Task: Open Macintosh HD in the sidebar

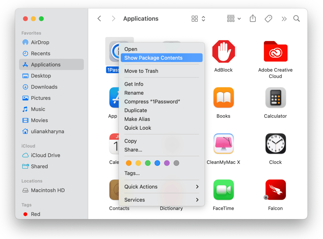Action: click(x=52, y=190)
